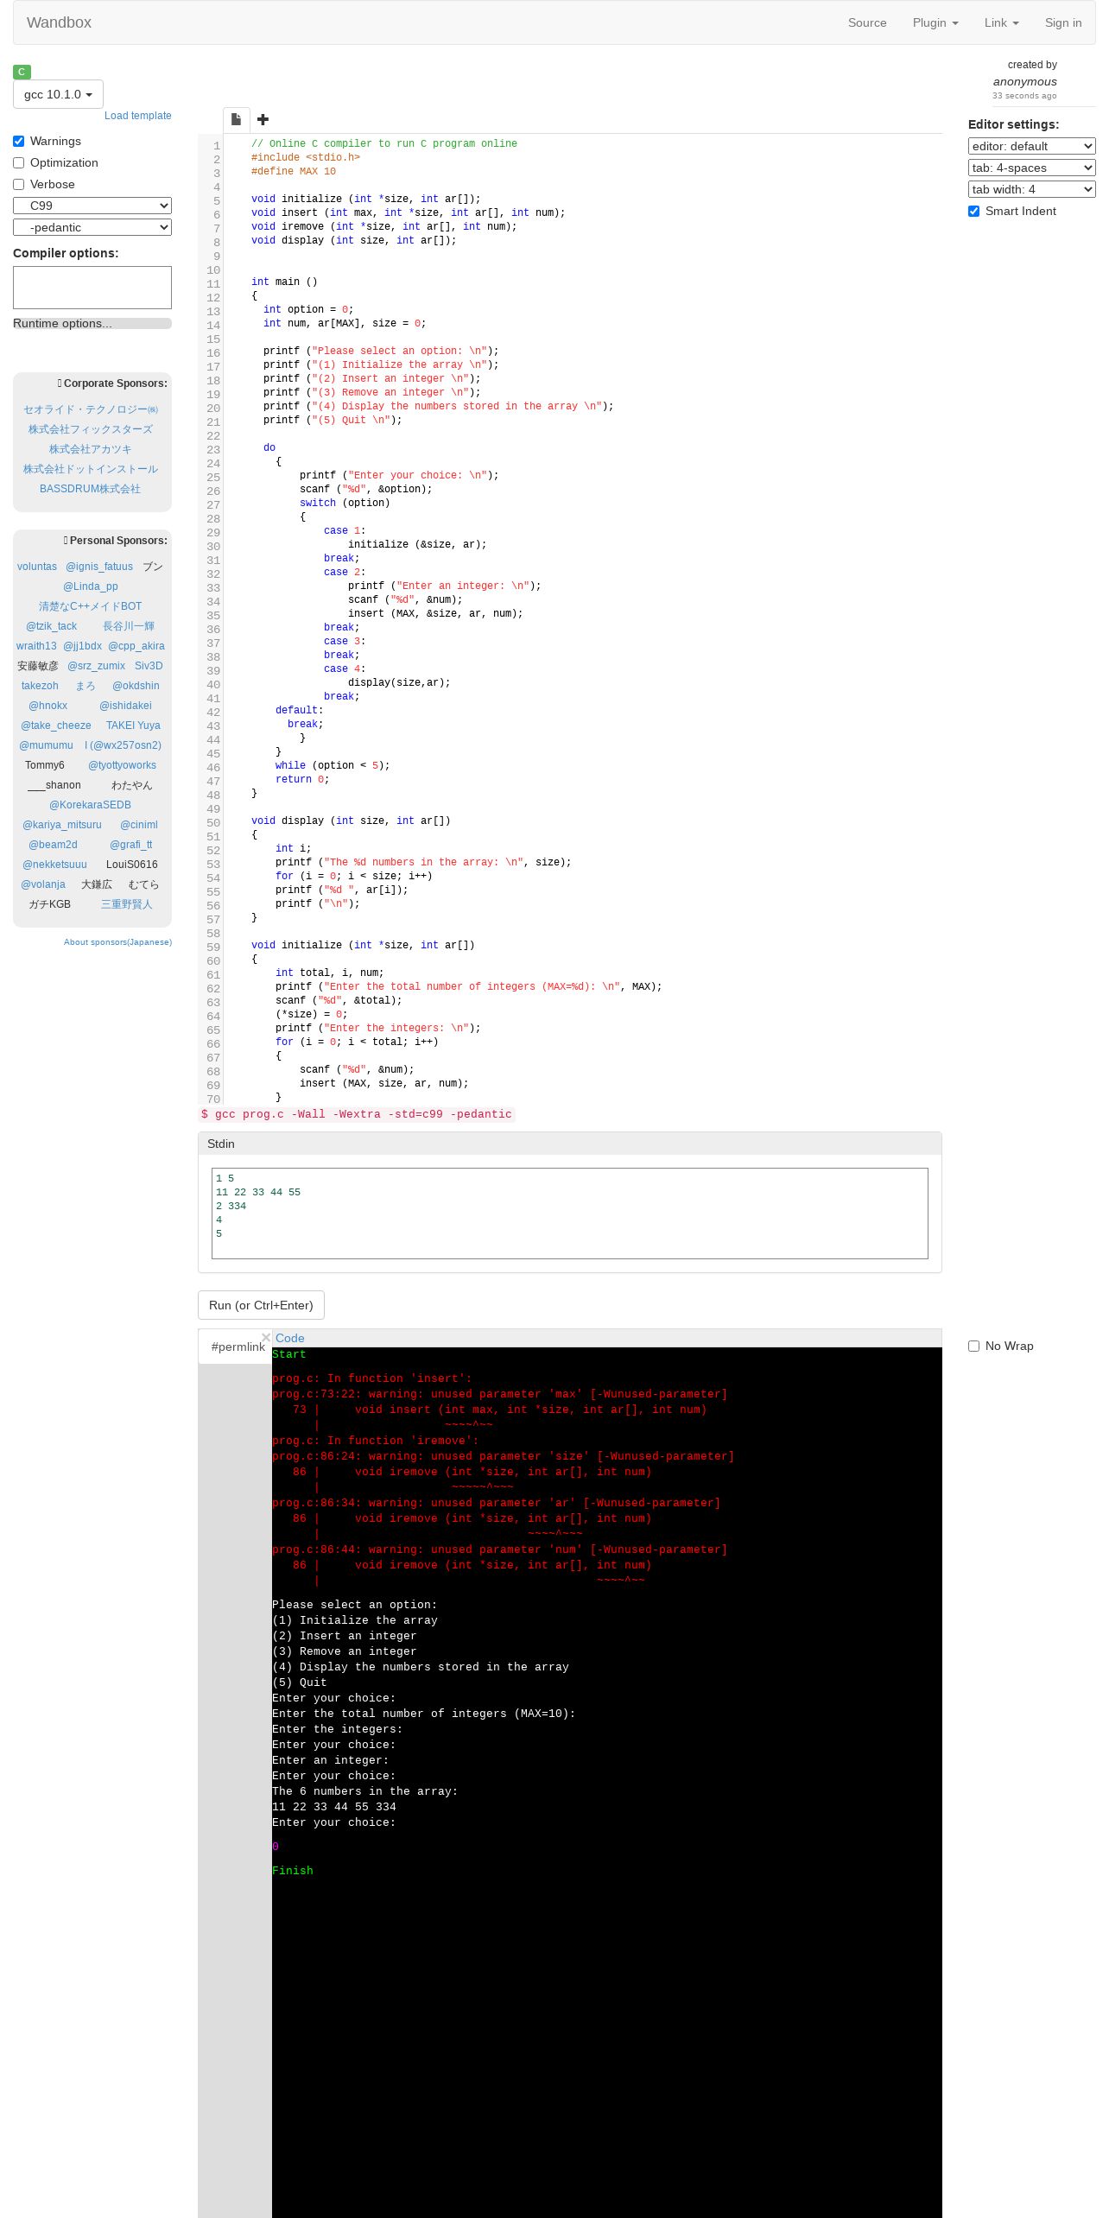Open sponsor link @Linda_pp

91,586
